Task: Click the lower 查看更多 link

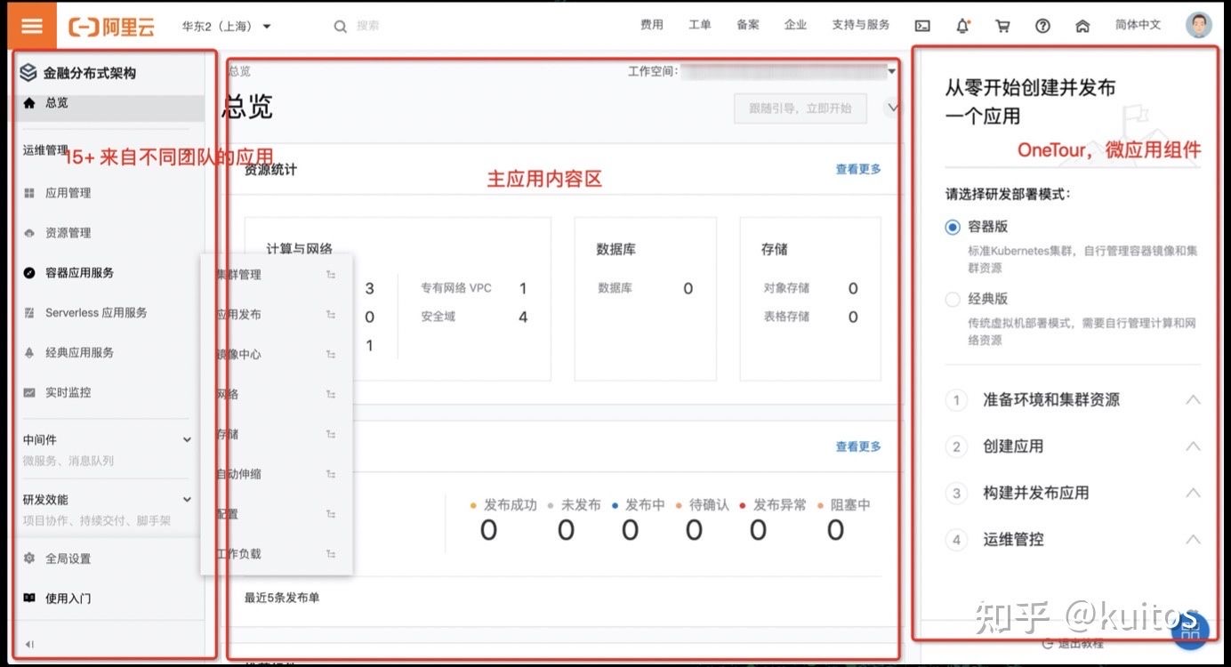Action: tap(858, 446)
